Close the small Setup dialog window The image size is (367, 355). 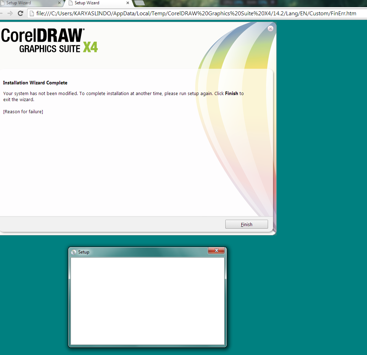click(x=216, y=250)
